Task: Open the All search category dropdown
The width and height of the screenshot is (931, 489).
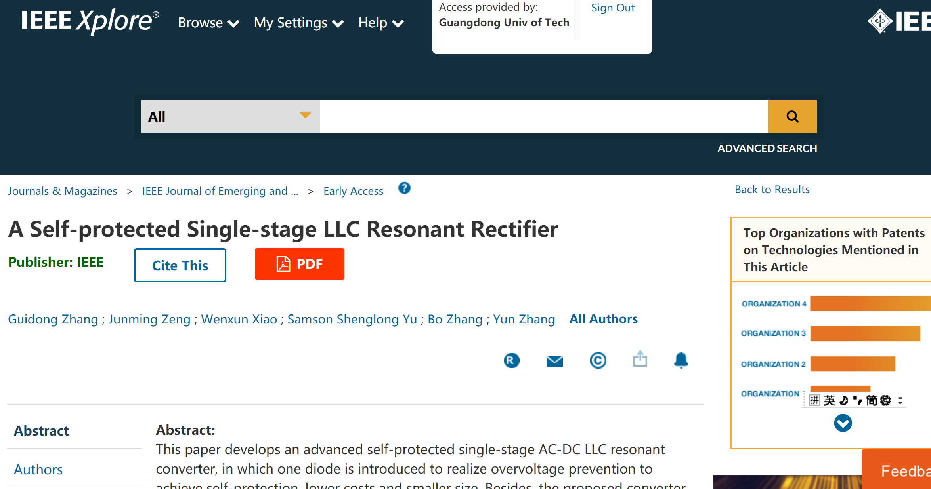Action: point(230,116)
